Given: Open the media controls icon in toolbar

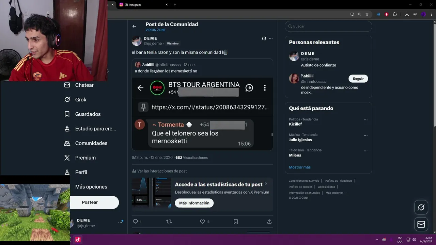Looking at the screenshot, I should point(415,14).
